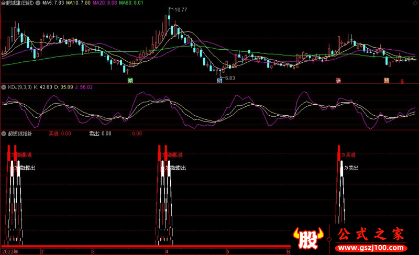Click the 合肥城建(日线) chart title

pos(24,3)
